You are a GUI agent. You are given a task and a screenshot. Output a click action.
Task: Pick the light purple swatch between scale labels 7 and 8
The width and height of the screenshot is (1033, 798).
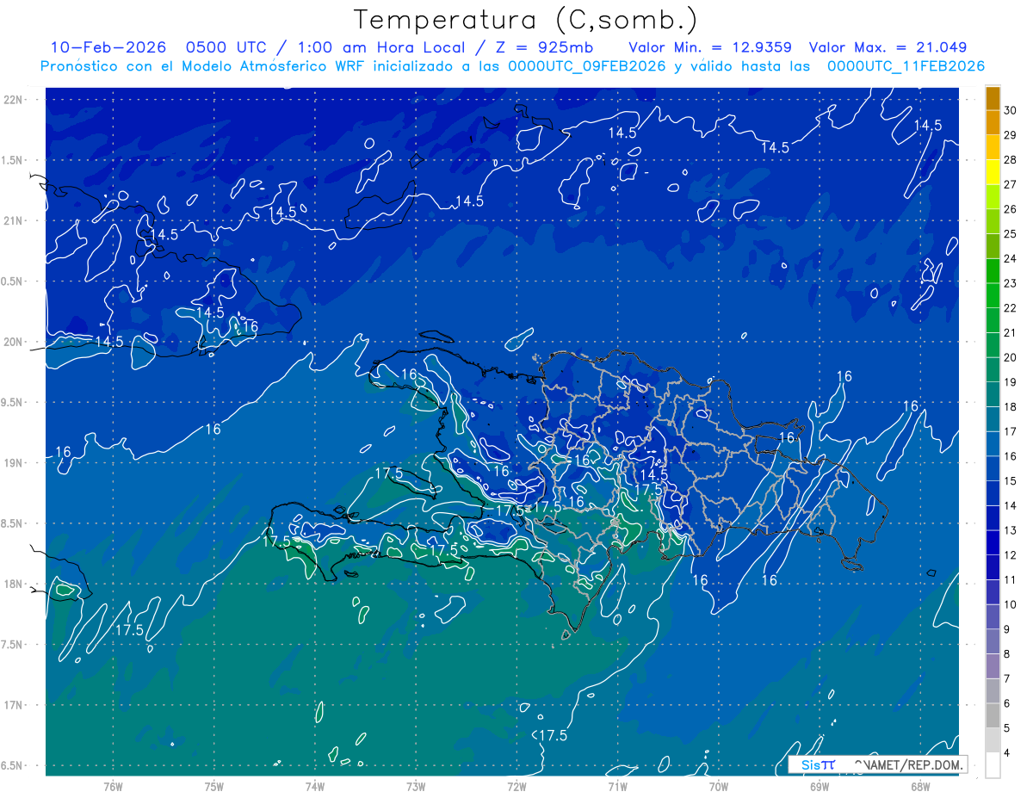[993, 666]
